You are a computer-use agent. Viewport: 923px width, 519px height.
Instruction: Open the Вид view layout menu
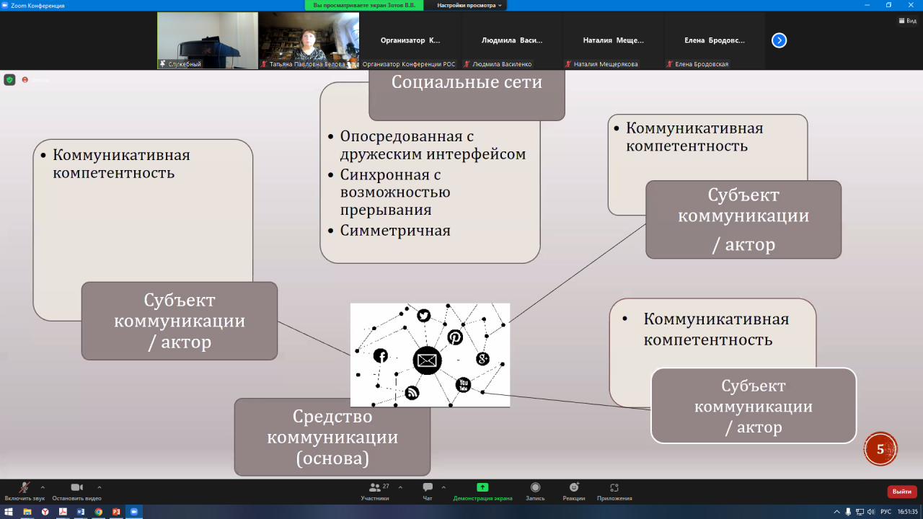(906, 21)
